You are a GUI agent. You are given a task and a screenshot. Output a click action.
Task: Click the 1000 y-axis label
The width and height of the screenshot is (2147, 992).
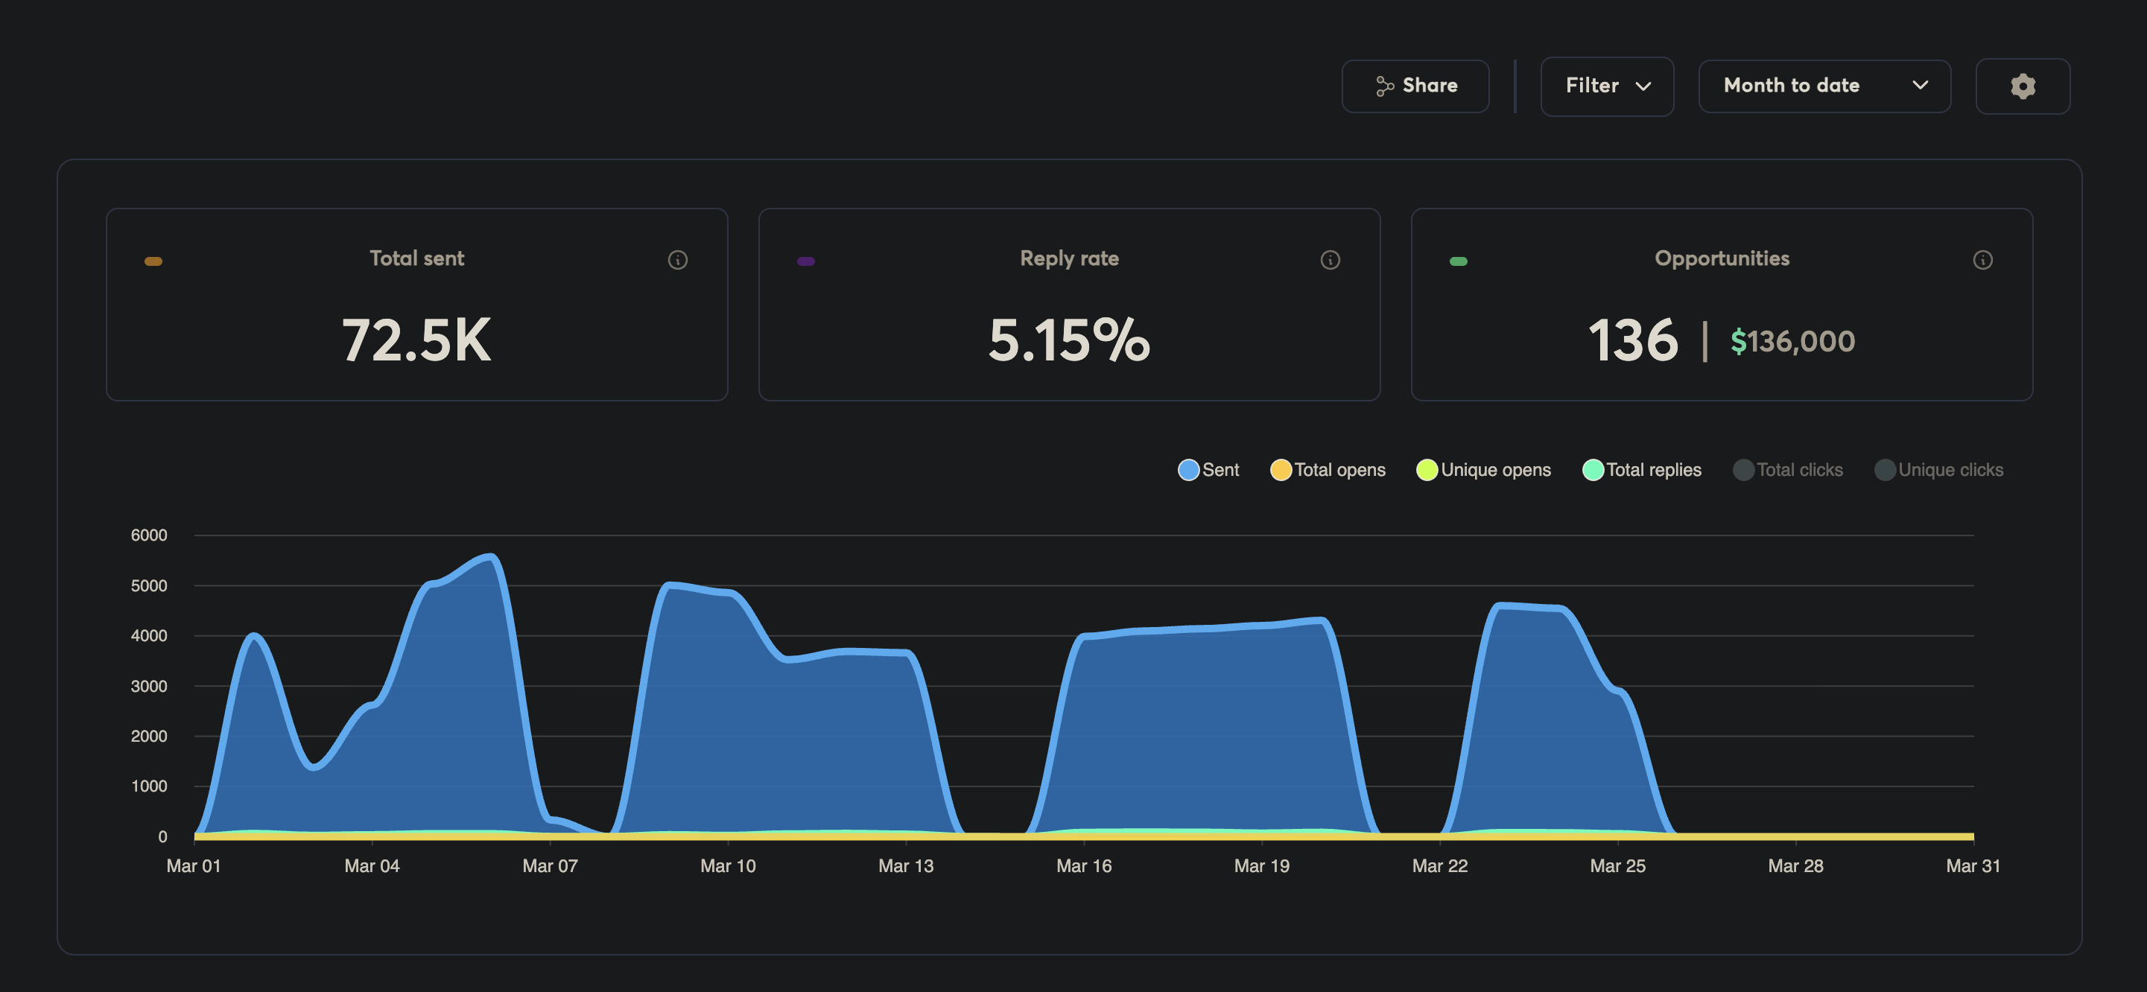tap(149, 786)
